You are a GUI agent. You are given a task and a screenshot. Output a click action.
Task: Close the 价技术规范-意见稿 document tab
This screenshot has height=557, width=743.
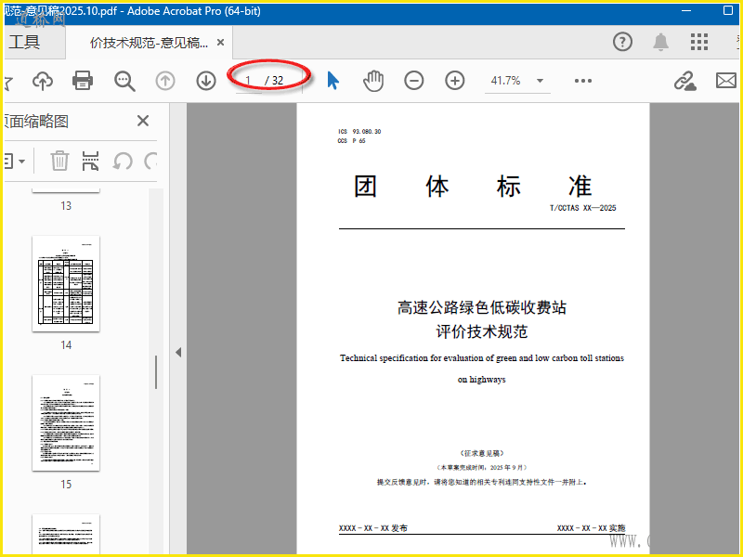coord(220,43)
